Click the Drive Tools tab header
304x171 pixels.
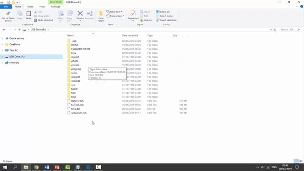point(56,2)
